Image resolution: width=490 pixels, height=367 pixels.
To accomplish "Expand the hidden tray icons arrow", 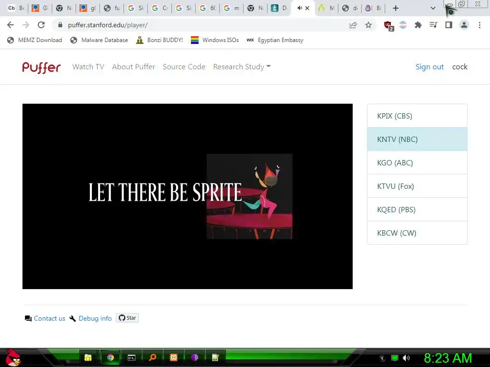I will click(382, 358).
